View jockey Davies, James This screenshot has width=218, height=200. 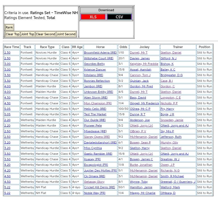point(140,58)
